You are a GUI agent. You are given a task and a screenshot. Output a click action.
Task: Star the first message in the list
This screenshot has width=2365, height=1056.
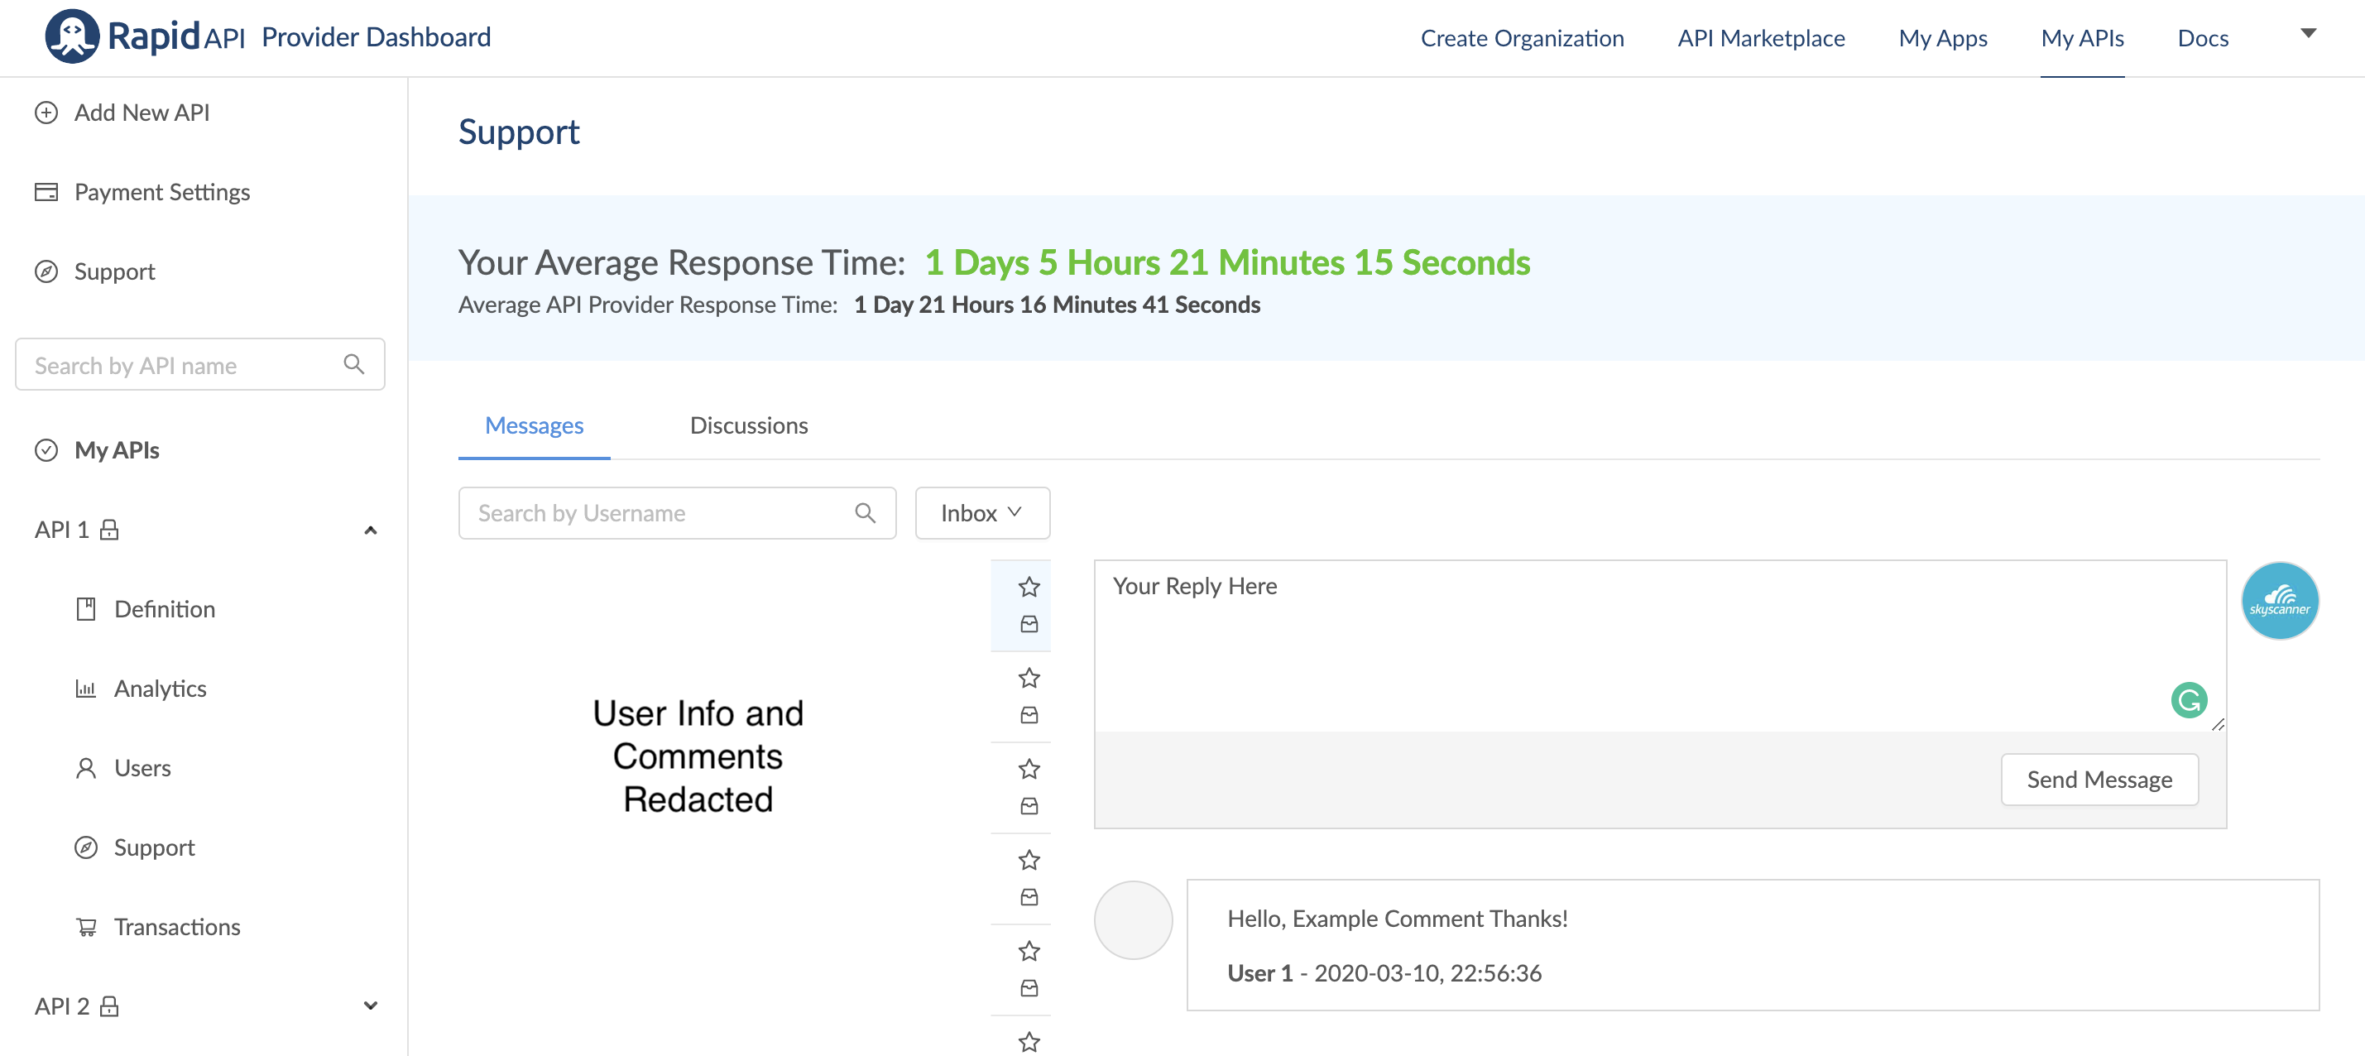1029,587
